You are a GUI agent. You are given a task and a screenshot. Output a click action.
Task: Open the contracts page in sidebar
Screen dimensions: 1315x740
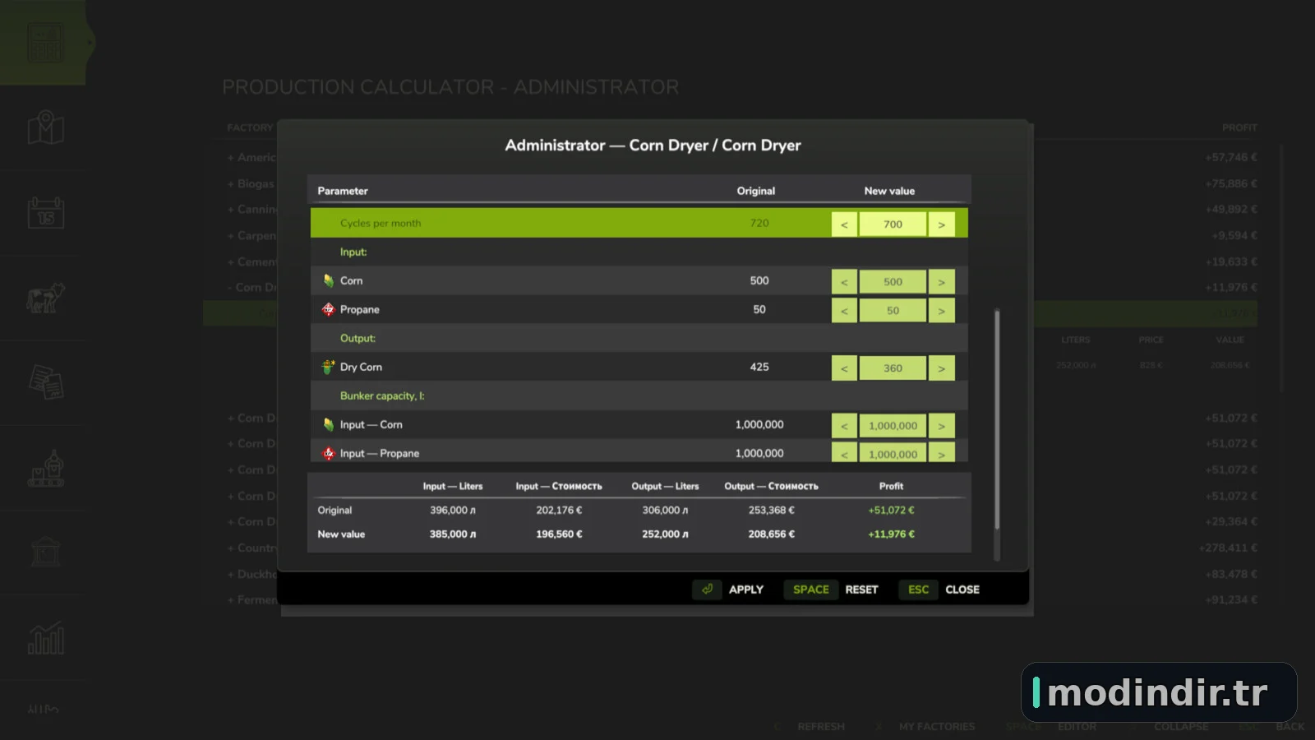46,382
